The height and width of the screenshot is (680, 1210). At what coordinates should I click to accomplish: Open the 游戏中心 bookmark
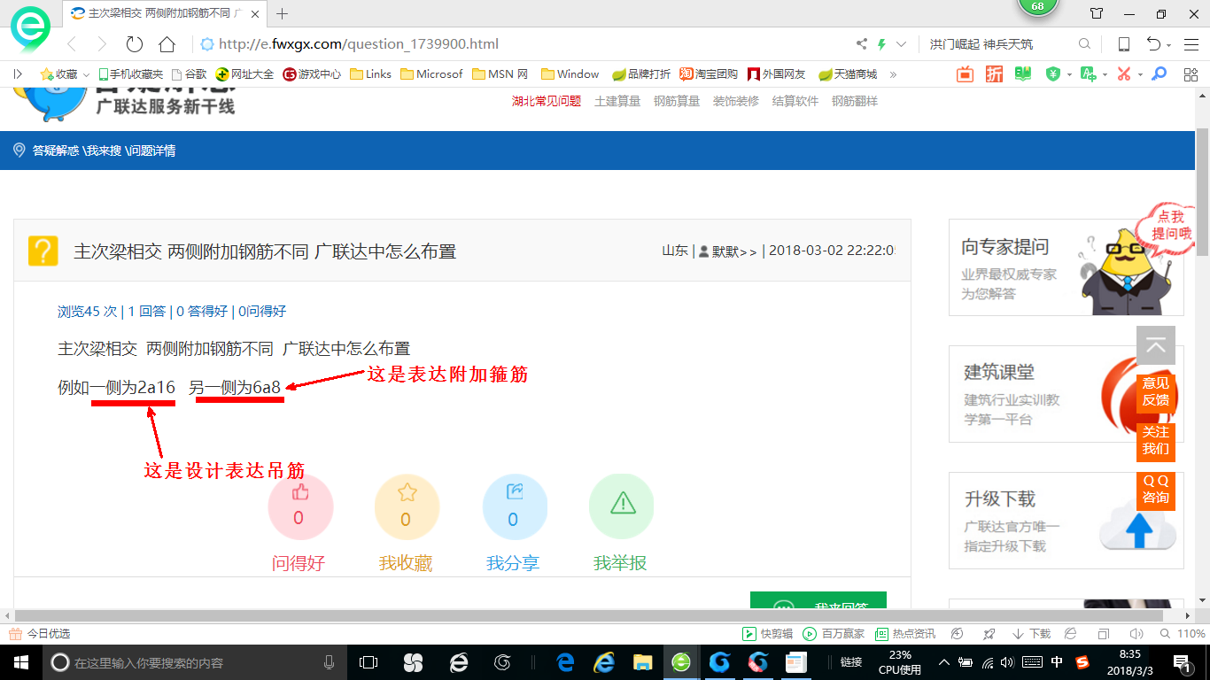click(312, 74)
